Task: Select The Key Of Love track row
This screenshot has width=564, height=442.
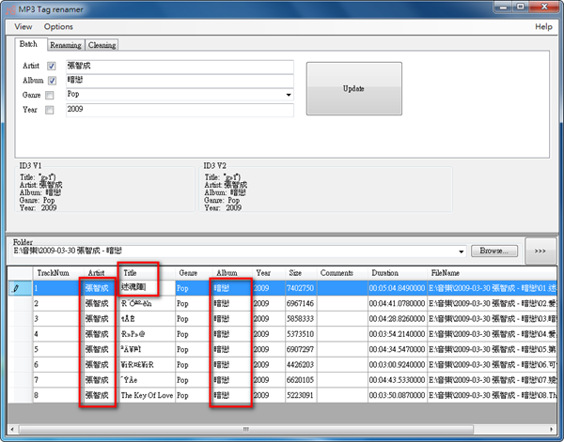Action: (146, 394)
